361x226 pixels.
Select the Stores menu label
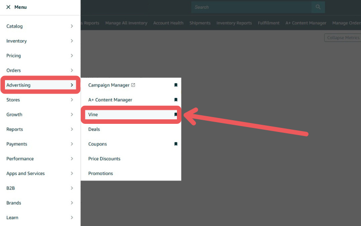(x=13, y=100)
